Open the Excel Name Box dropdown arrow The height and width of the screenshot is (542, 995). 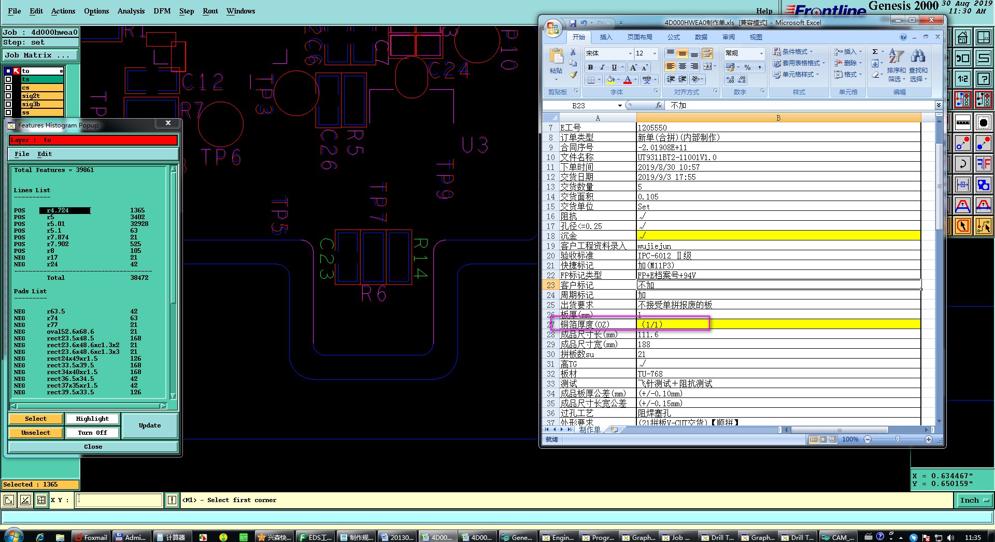pos(620,106)
